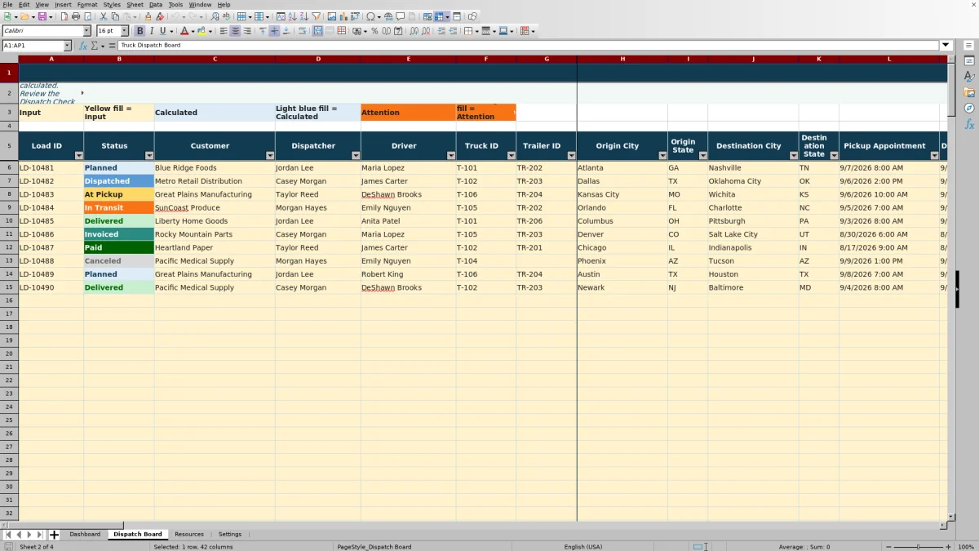
Task: Toggle Center Vertically alignment
Action: point(274,31)
